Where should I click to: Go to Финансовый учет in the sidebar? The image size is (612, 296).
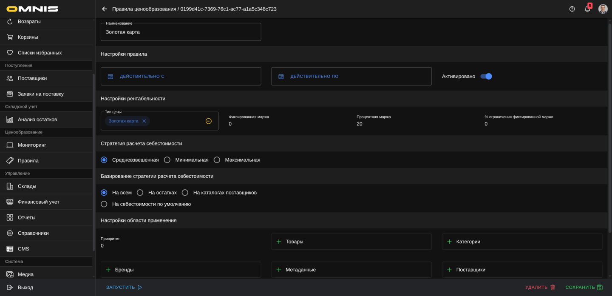coord(38,202)
